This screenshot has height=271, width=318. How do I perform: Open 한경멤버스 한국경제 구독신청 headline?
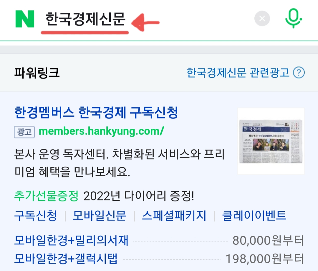tap(96, 112)
